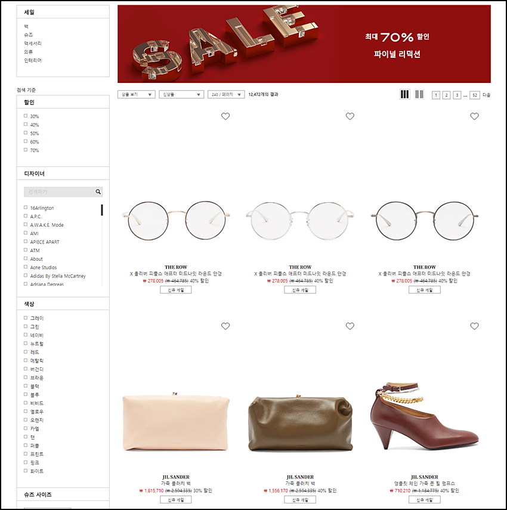The image size is (507, 510).
Task: Select the About designer checkbox
Action: [26, 258]
